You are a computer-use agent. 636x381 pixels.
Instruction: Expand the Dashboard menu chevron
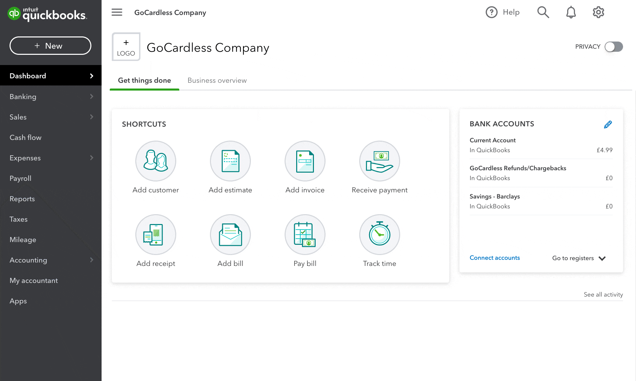pyautogui.click(x=92, y=76)
